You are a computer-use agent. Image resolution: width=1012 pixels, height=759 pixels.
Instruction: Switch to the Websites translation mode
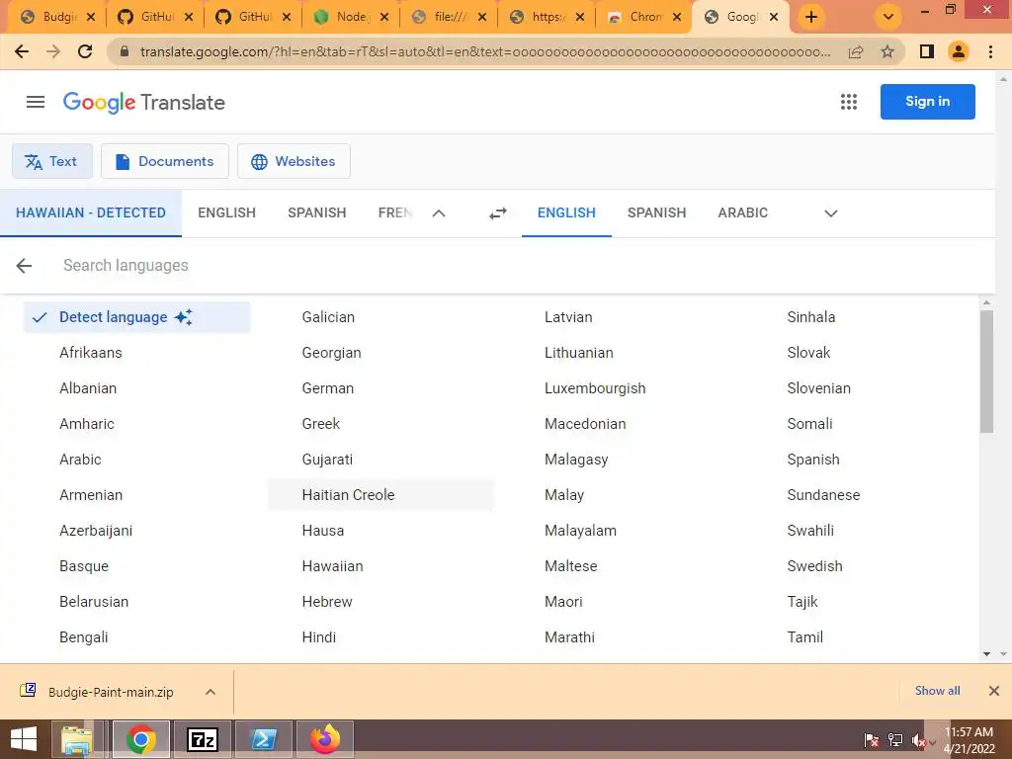click(294, 161)
